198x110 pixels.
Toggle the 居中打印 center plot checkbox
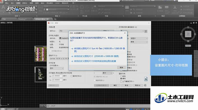(x=72, y=76)
